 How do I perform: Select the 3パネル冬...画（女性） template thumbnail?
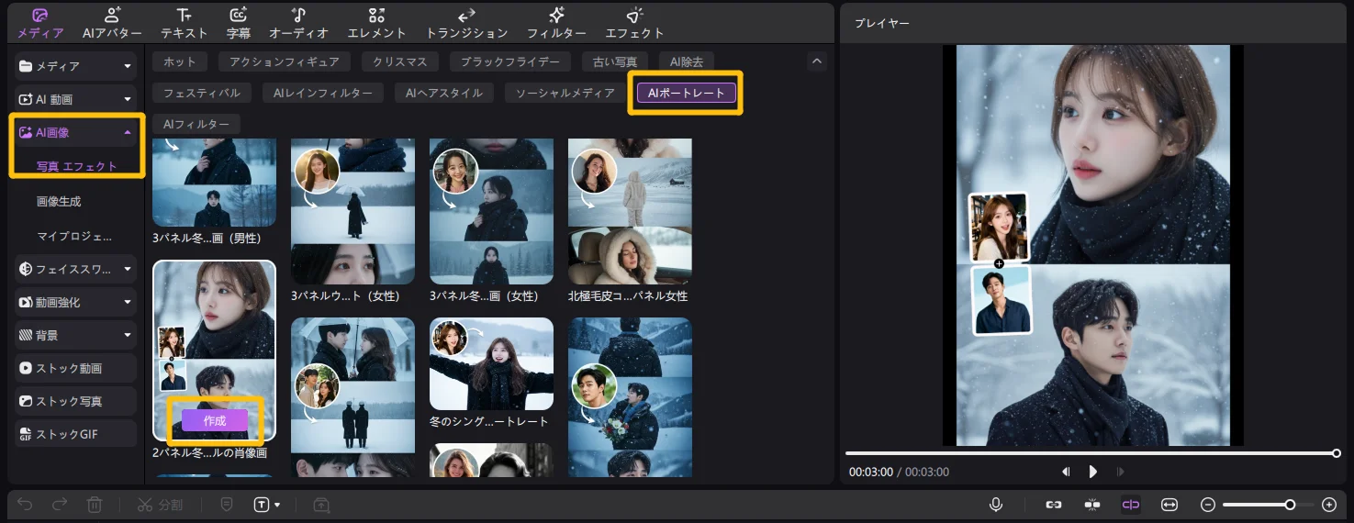(492, 211)
